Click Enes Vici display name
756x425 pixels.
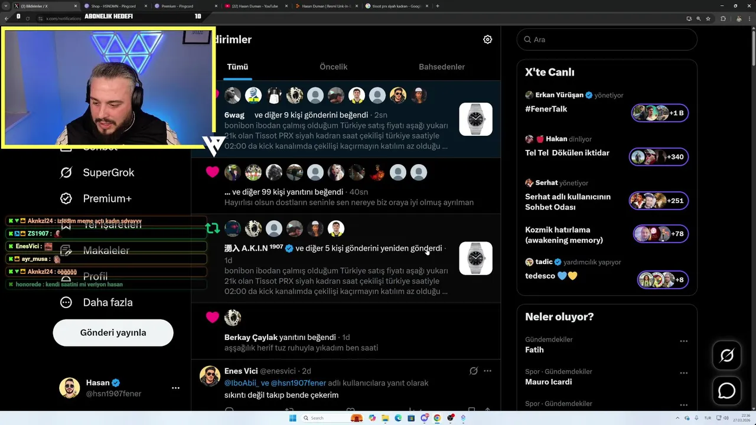pos(241,371)
